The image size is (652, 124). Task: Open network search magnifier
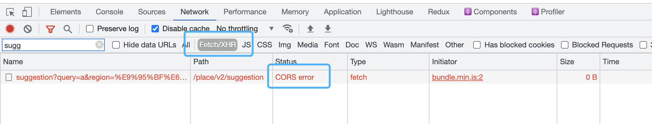(67, 29)
